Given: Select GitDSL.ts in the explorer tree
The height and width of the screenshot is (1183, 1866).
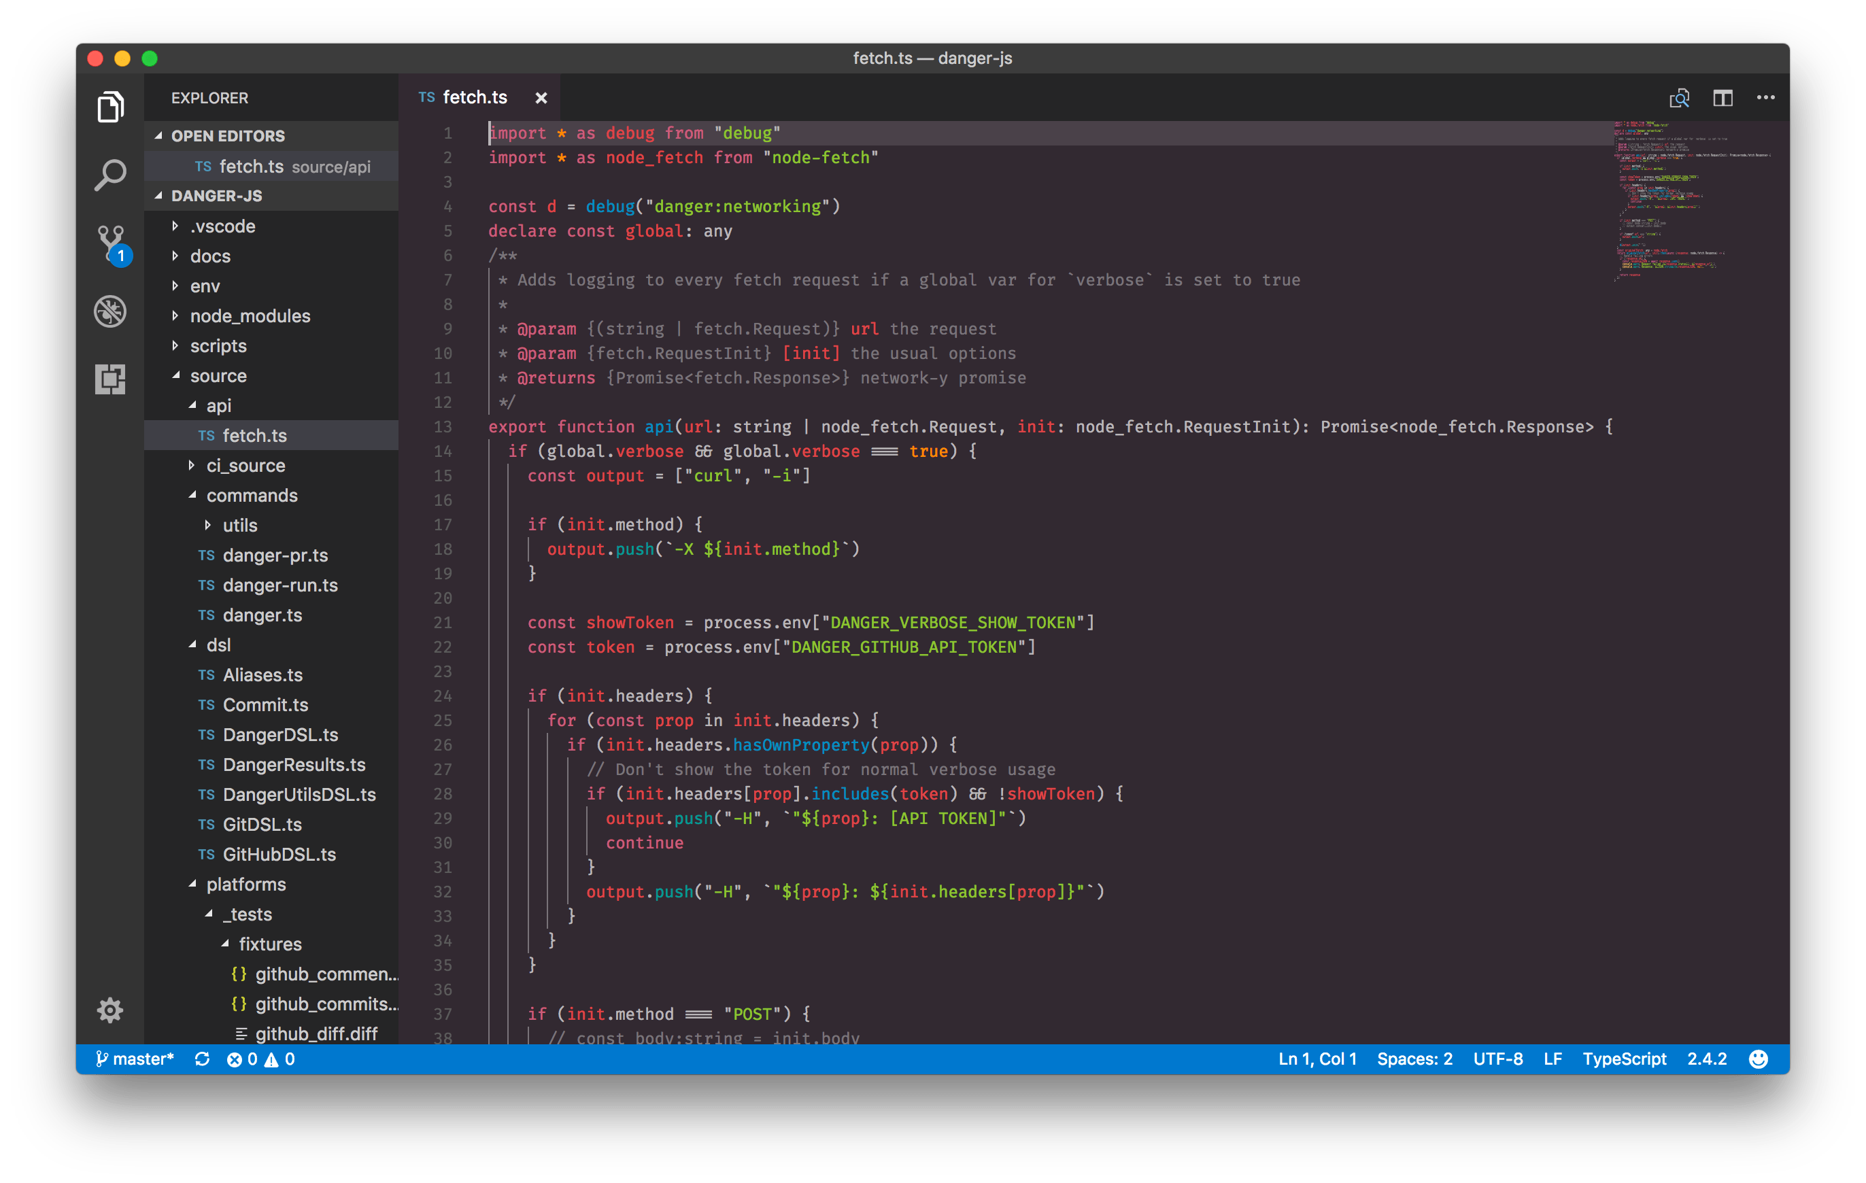Looking at the screenshot, I should pos(260,824).
